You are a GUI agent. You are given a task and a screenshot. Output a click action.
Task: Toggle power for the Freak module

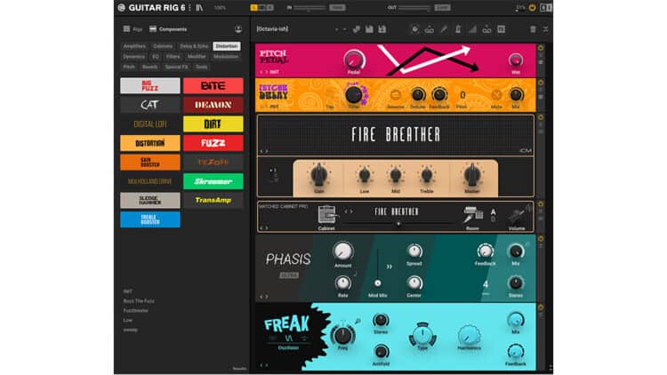tap(541, 307)
